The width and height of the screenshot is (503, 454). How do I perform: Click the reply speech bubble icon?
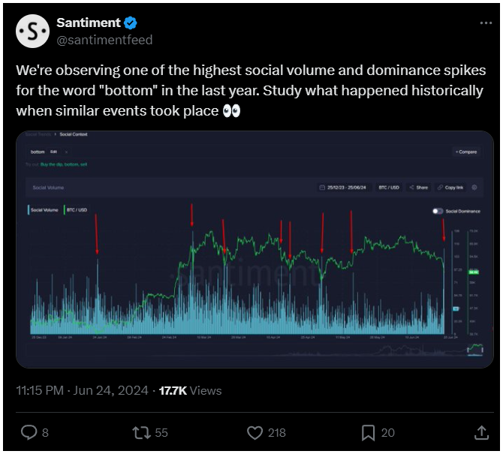29,432
